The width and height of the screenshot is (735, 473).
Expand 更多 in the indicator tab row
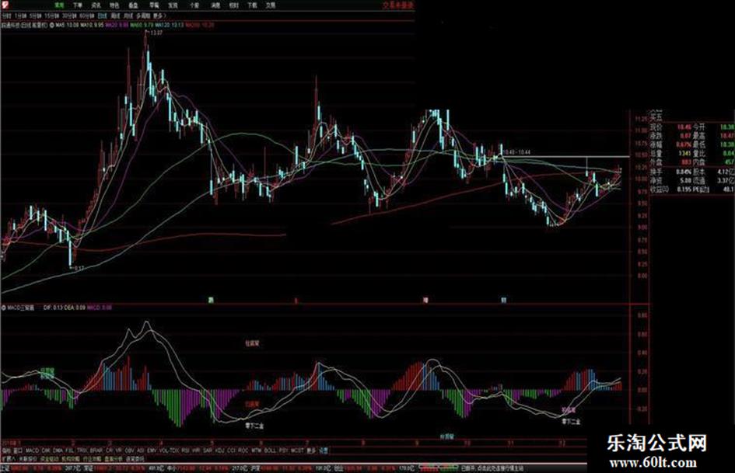coord(311,450)
